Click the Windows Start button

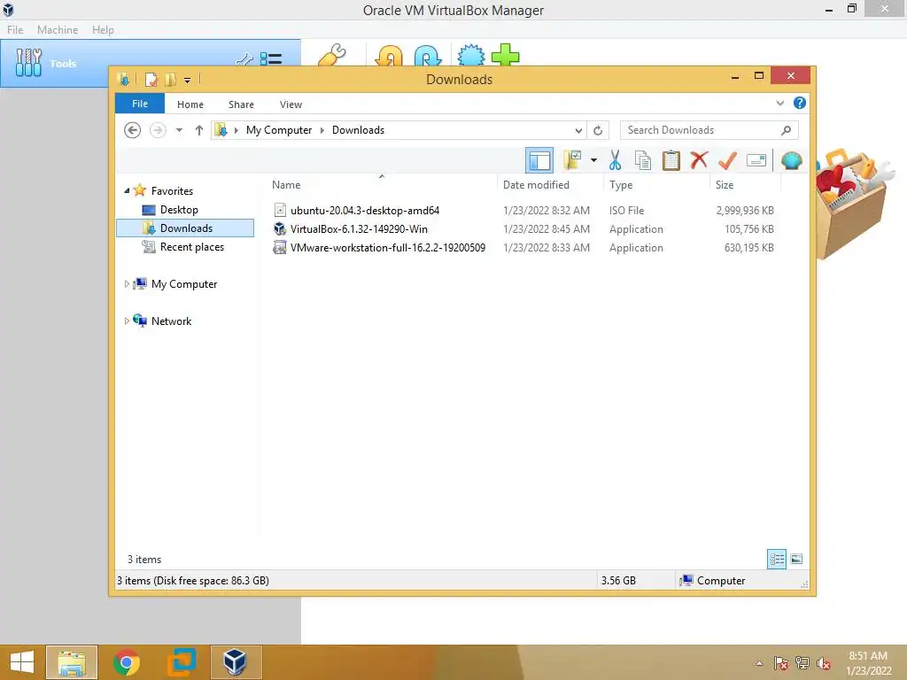tap(22, 662)
